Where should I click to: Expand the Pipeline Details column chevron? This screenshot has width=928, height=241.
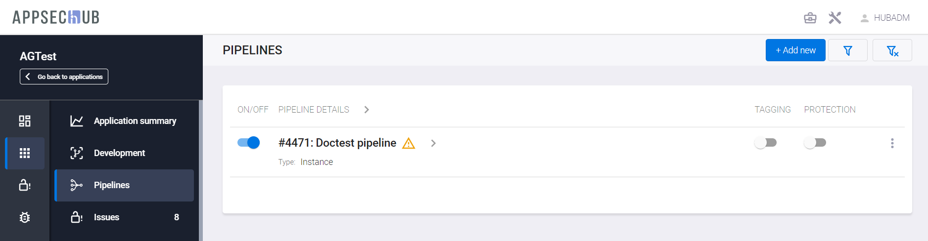pos(367,110)
